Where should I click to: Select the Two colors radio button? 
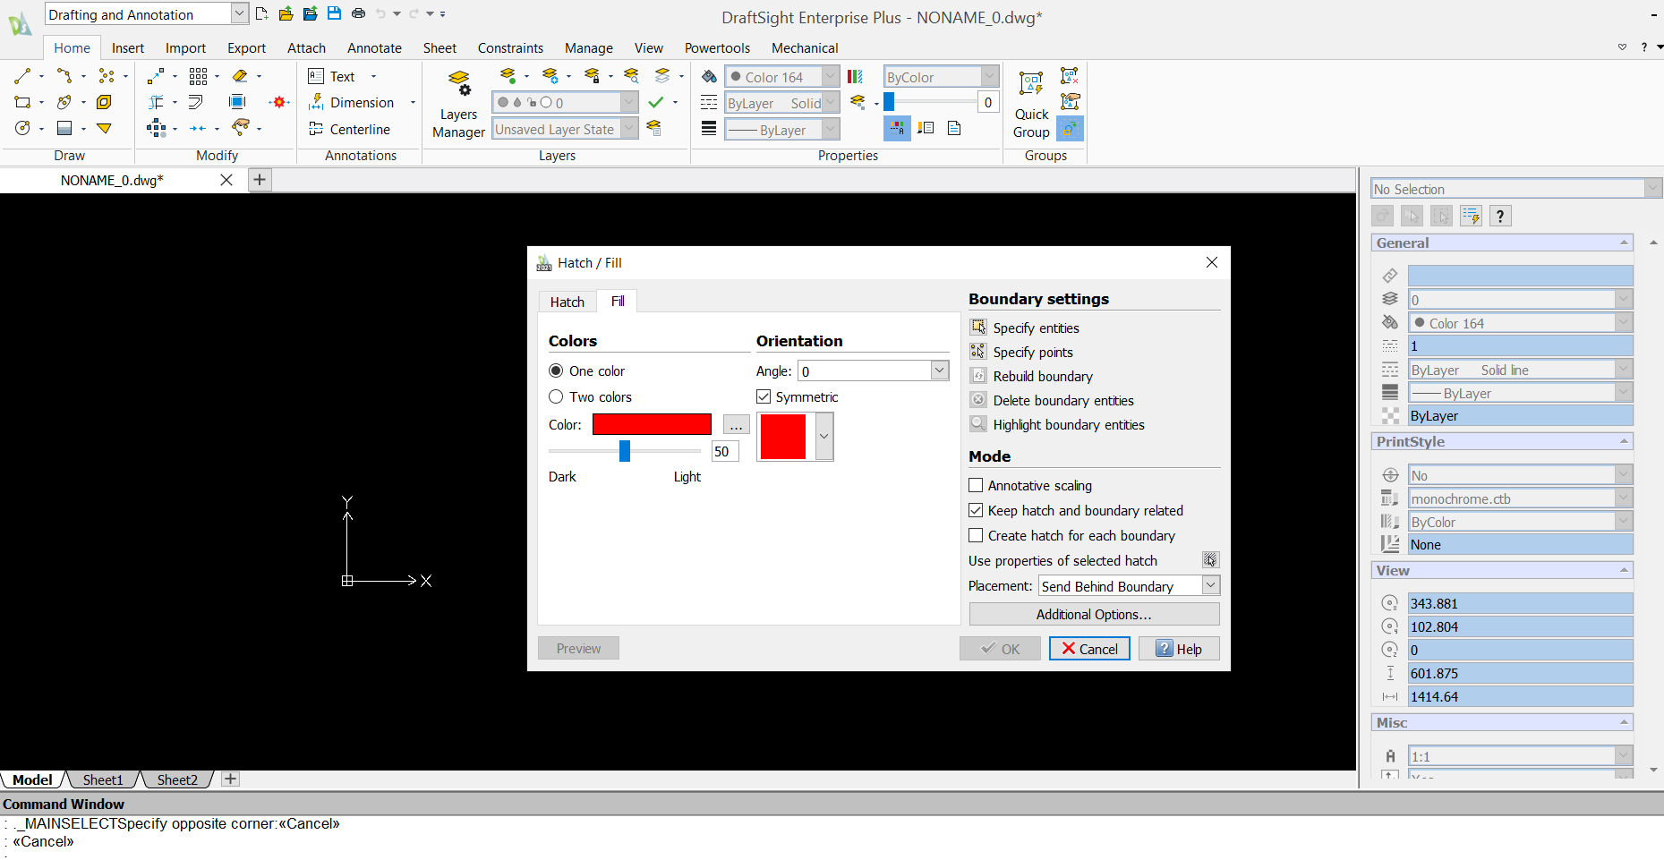tap(556, 396)
